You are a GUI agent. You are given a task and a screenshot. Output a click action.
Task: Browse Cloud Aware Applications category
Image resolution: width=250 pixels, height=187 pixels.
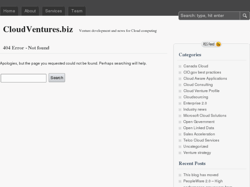pos(205,79)
